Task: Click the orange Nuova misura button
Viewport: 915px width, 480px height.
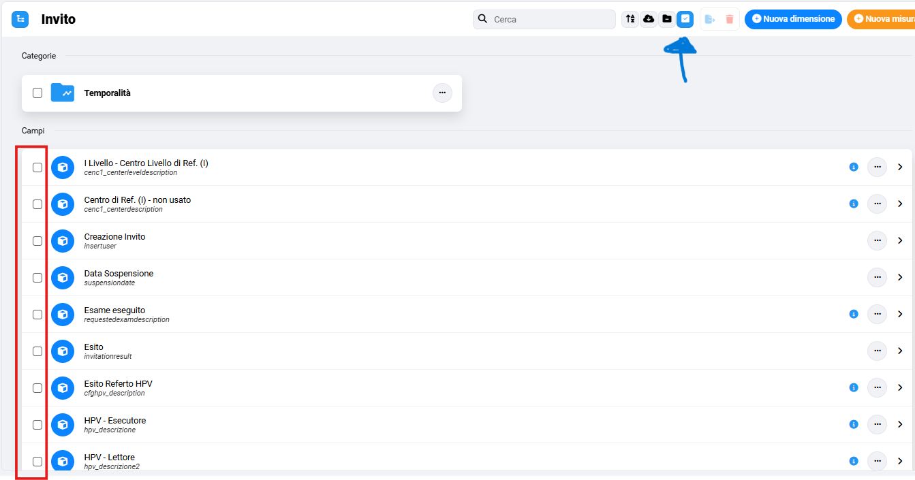Action: (881, 19)
